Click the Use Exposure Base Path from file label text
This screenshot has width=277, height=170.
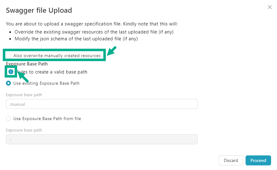(47, 119)
